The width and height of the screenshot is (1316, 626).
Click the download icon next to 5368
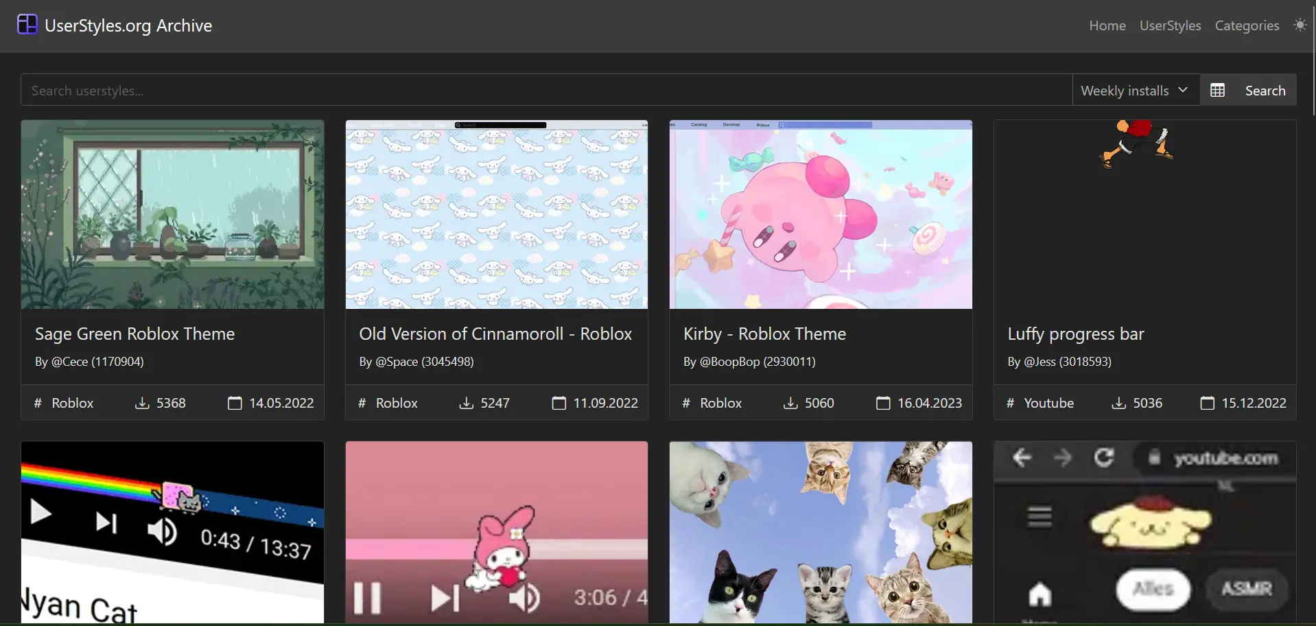(x=142, y=403)
